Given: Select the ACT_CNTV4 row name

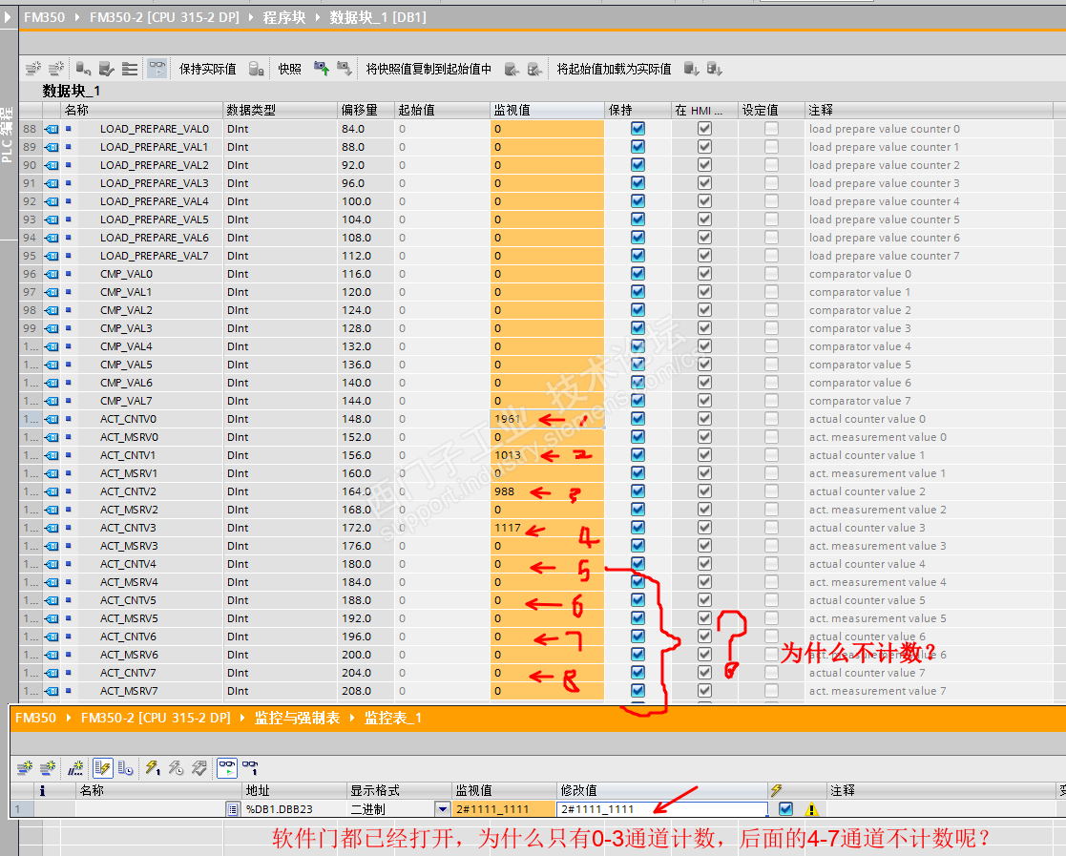Looking at the screenshot, I should pos(128,564).
